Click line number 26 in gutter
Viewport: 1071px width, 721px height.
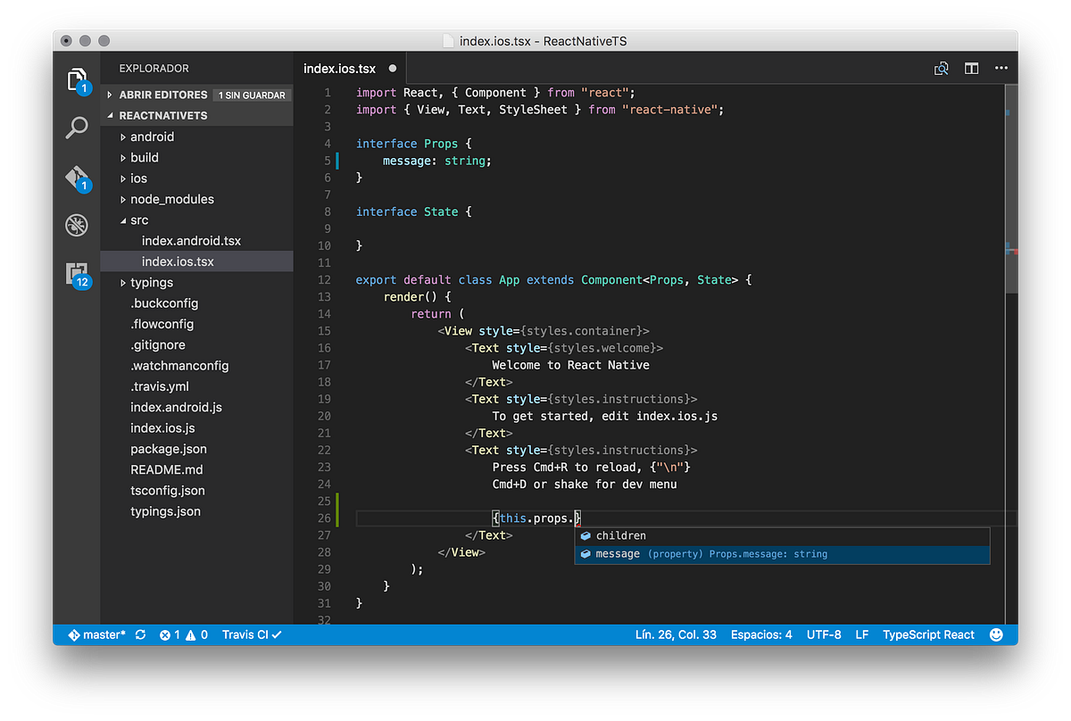click(x=323, y=518)
